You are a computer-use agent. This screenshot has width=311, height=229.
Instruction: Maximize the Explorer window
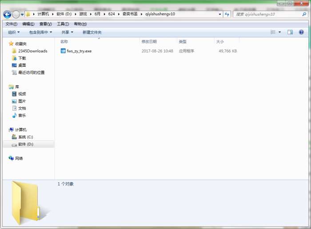290,3
